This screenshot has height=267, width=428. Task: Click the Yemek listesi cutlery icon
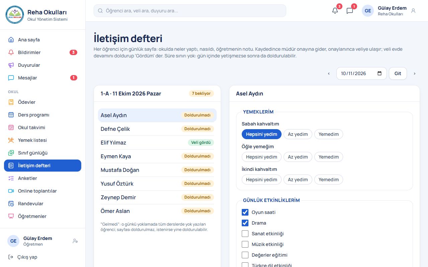coord(11,140)
